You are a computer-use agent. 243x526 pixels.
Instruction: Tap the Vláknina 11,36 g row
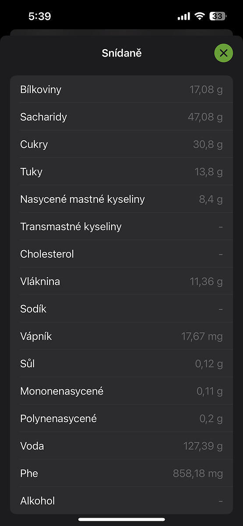(x=121, y=281)
